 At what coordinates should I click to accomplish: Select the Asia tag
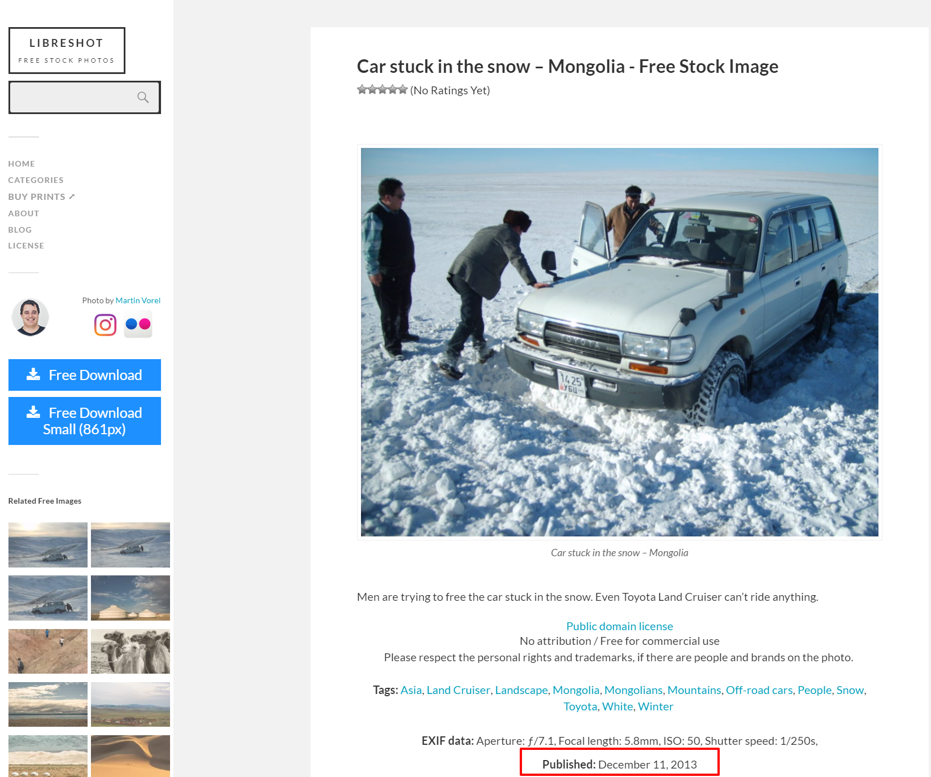(411, 690)
